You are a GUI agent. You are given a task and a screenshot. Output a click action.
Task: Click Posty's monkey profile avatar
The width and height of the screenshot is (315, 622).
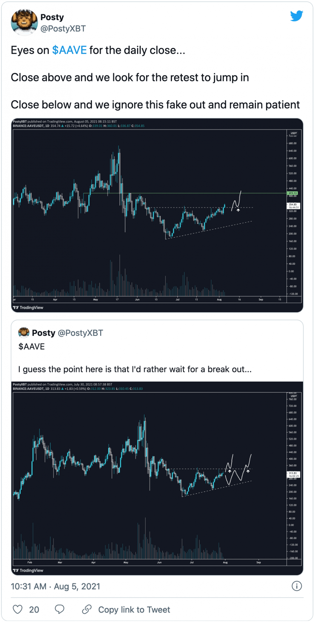coord(24,22)
